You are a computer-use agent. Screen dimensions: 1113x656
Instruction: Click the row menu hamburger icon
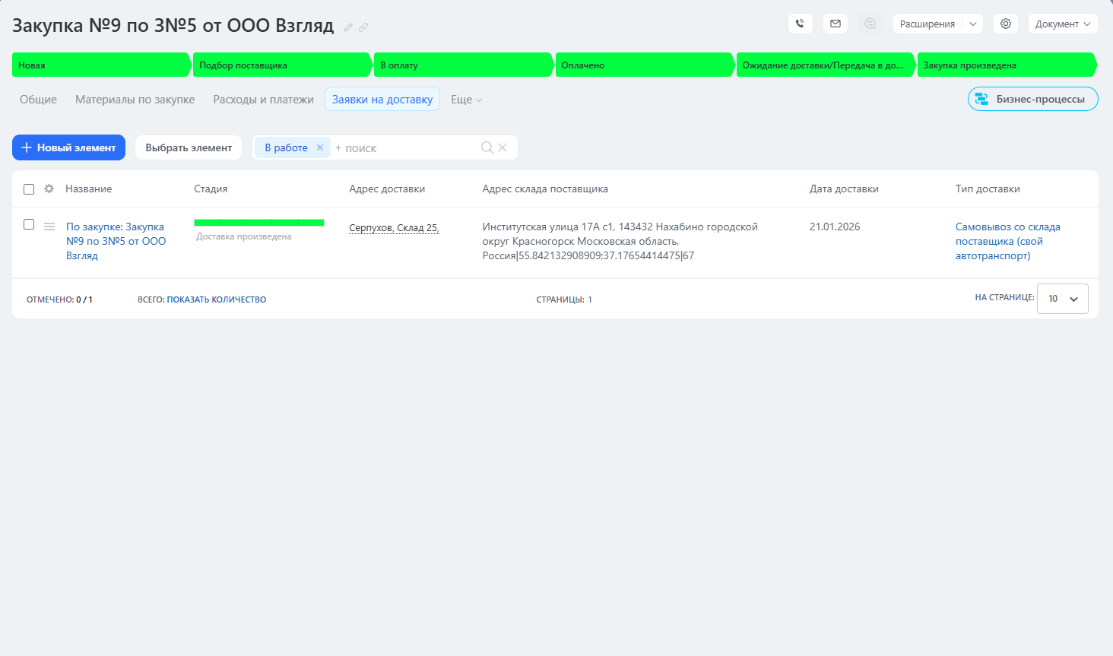click(49, 227)
